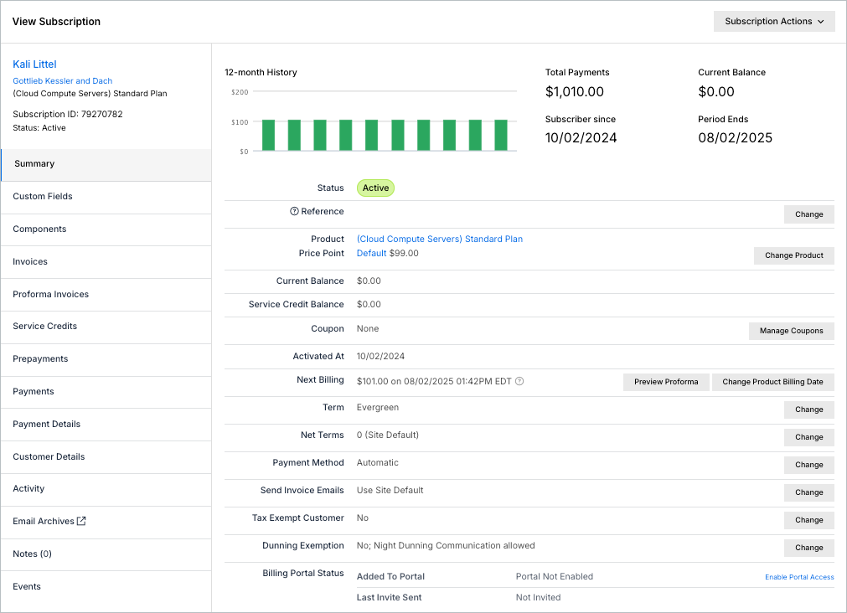The height and width of the screenshot is (613, 847).
Task: Click Change button for Send Invoice Emails
Action: (808, 492)
